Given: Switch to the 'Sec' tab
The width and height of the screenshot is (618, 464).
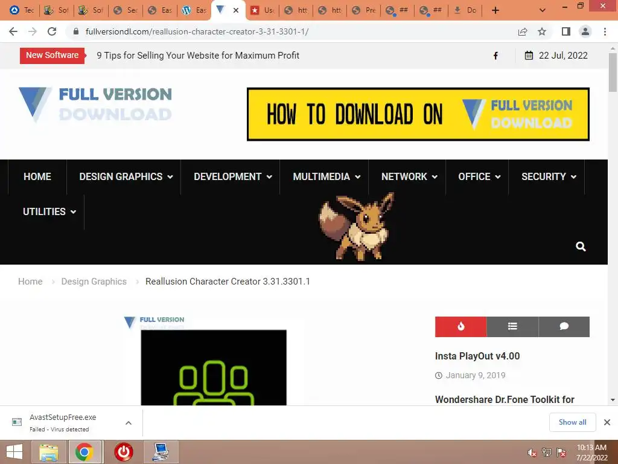Looking at the screenshot, I should coord(125,10).
